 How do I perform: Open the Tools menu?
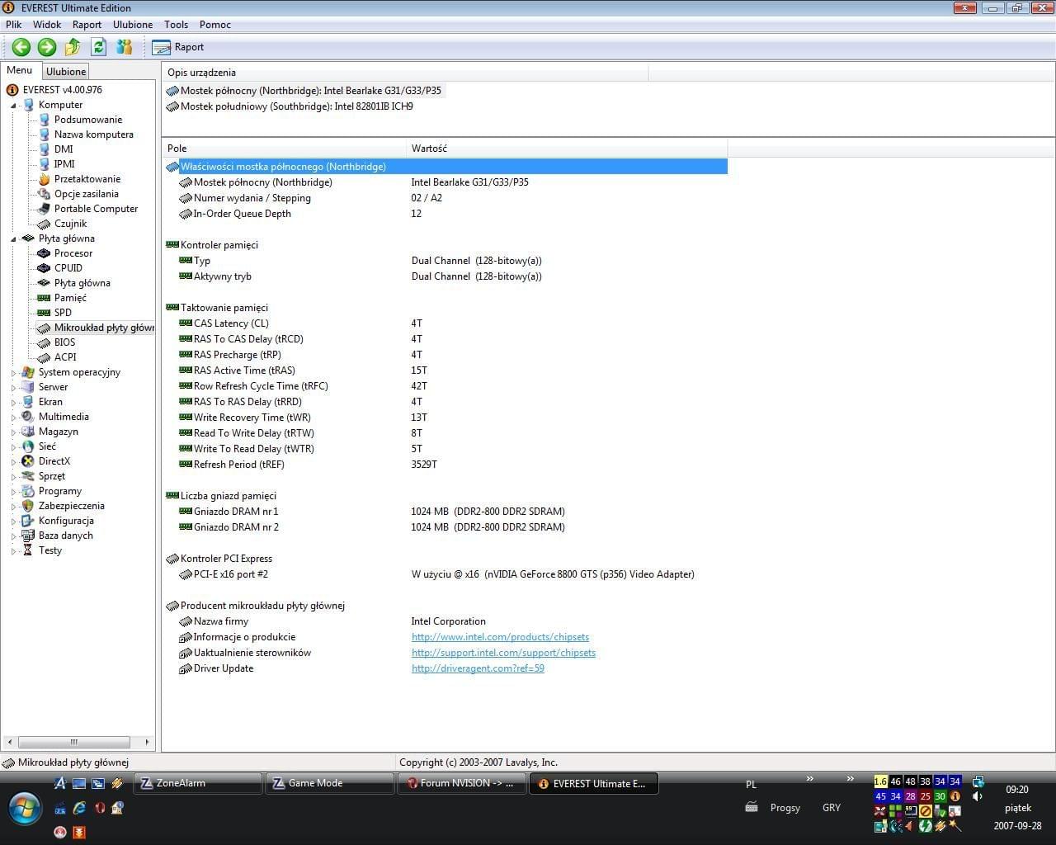176,25
